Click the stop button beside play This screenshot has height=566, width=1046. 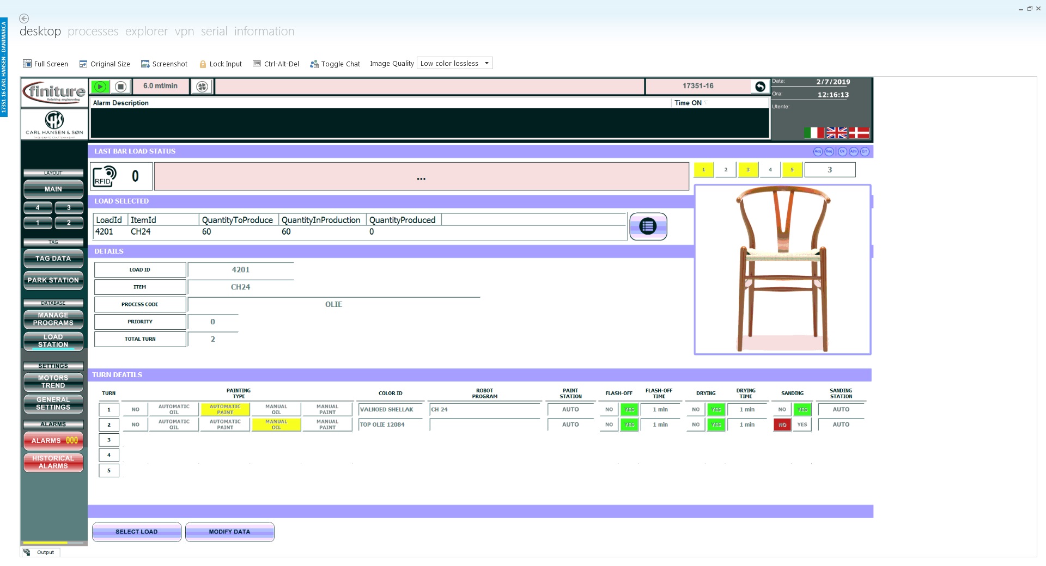[x=121, y=87]
